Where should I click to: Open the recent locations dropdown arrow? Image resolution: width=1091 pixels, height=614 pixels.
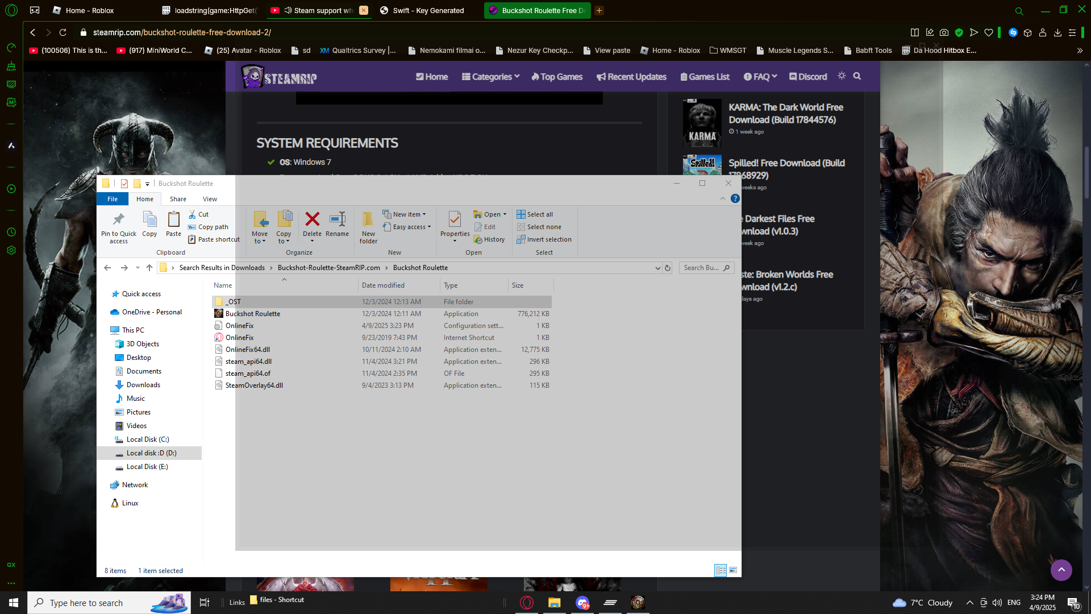point(138,268)
